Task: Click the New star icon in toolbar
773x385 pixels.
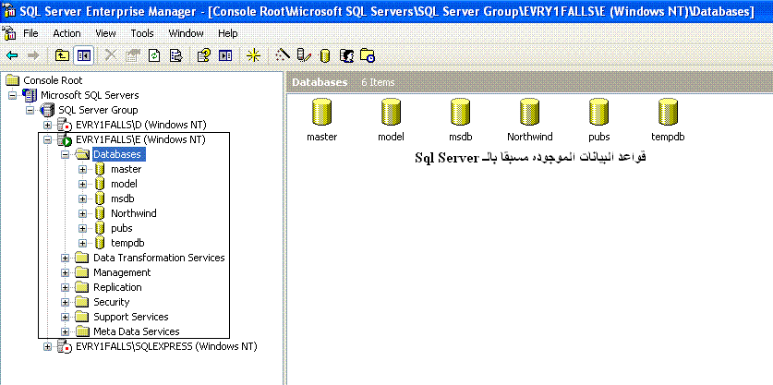Action: [253, 55]
